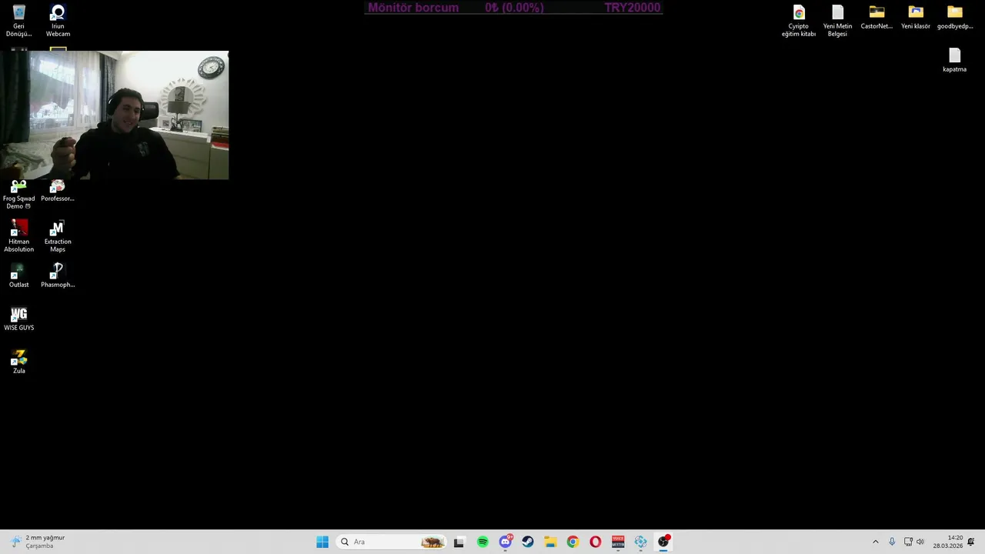This screenshot has width=985, height=554.
Task: Select the Outlast game shortcut
Action: pos(18,275)
